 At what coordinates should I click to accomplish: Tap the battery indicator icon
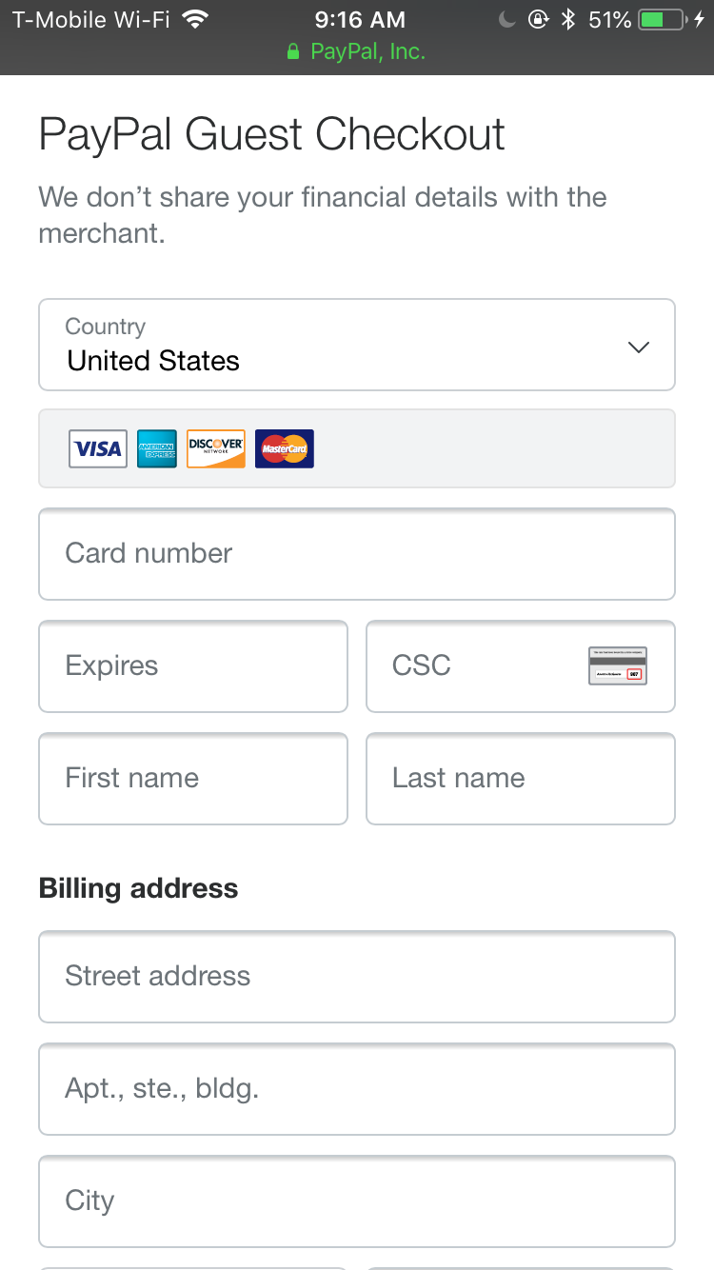[x=664, y=19]
